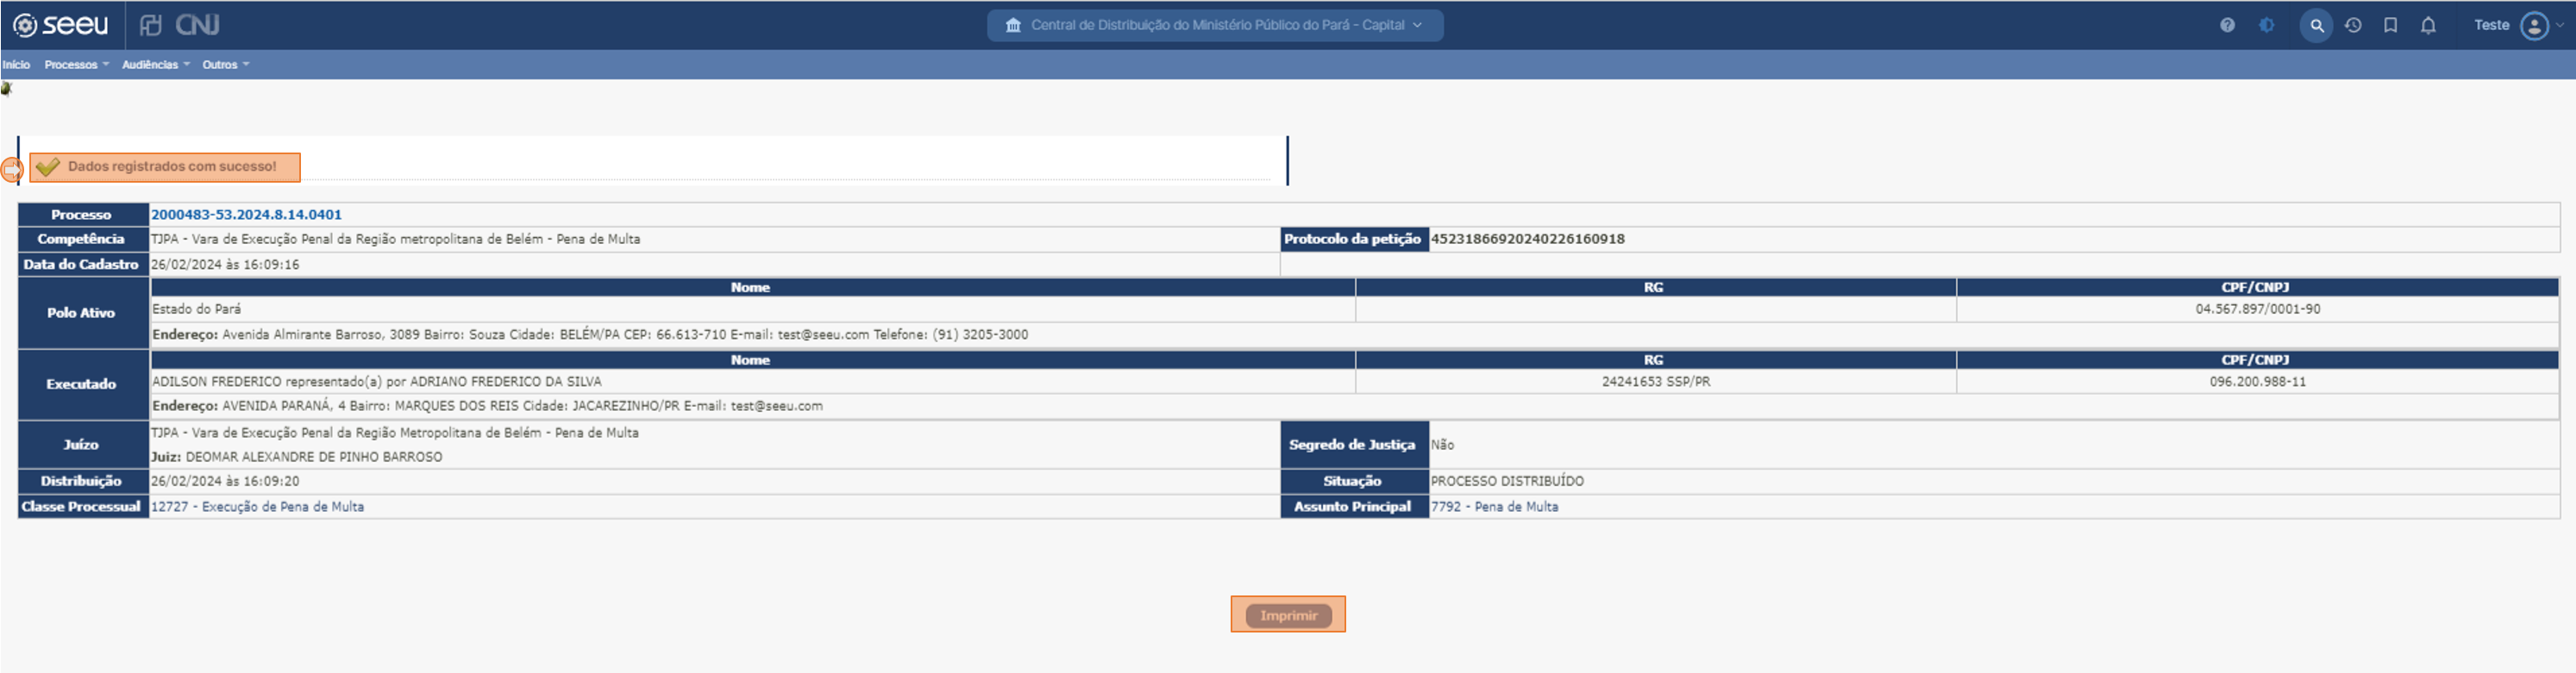Go to the Início menu item
This screenshot has height=673, width=2576.
tap(16, 65)
